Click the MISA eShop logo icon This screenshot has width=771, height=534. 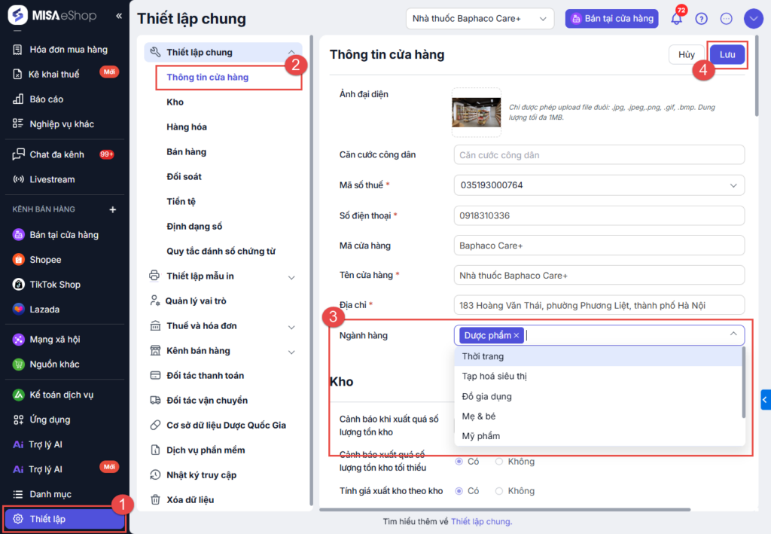[x=18, y=15]
